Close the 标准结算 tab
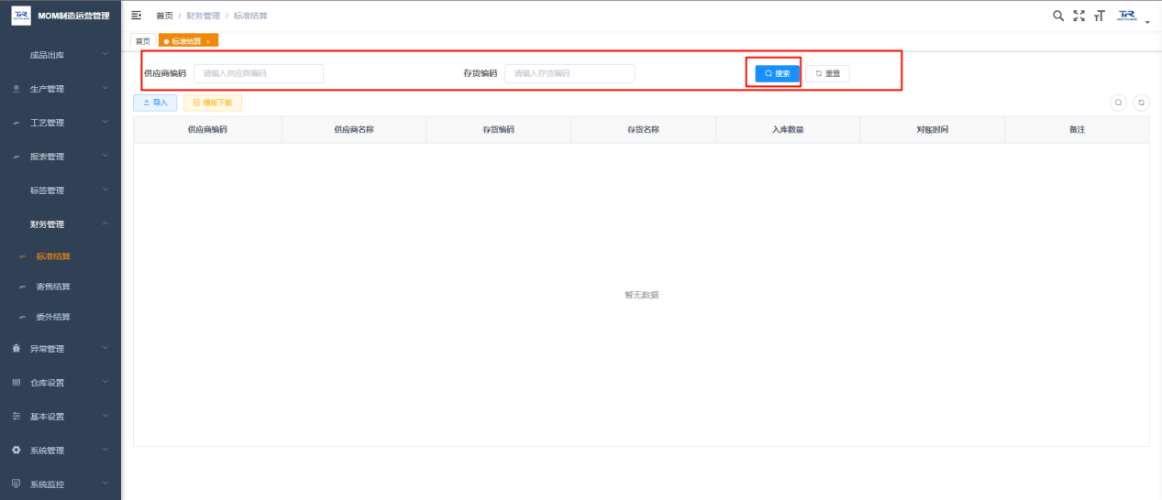The width and height of the screenshot is (1162, 500). [208, 42]
